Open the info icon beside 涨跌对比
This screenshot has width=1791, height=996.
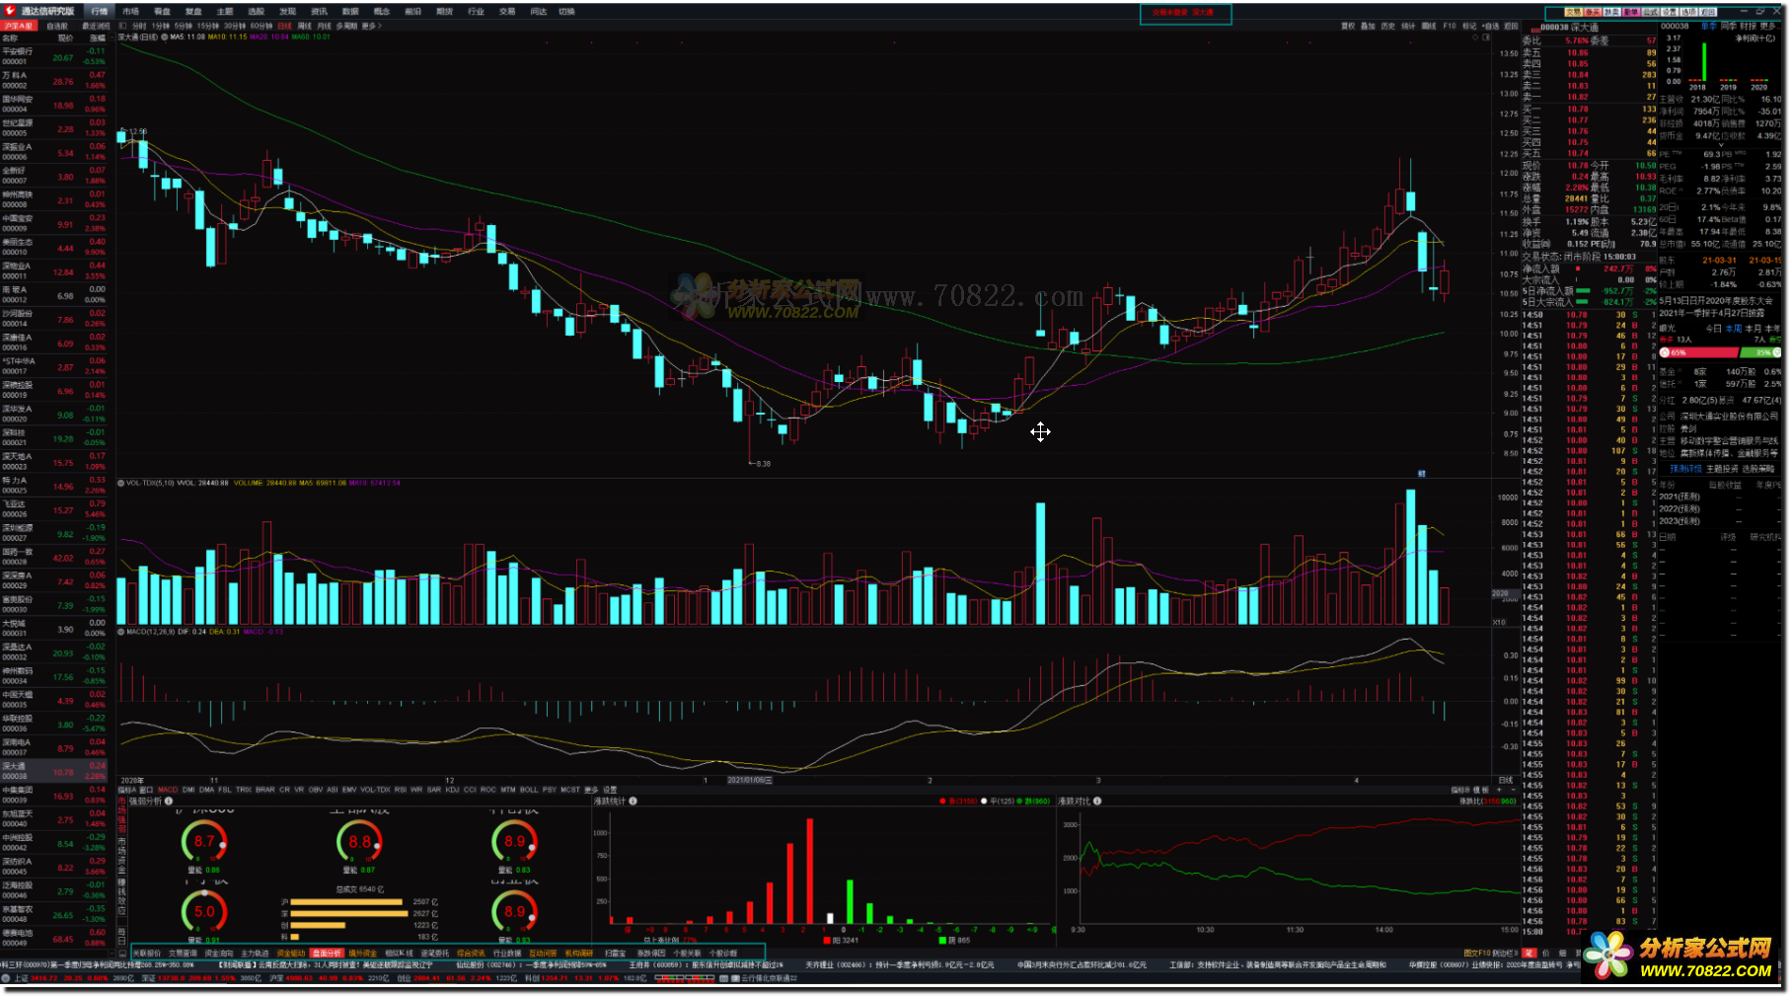point(1097,801)
